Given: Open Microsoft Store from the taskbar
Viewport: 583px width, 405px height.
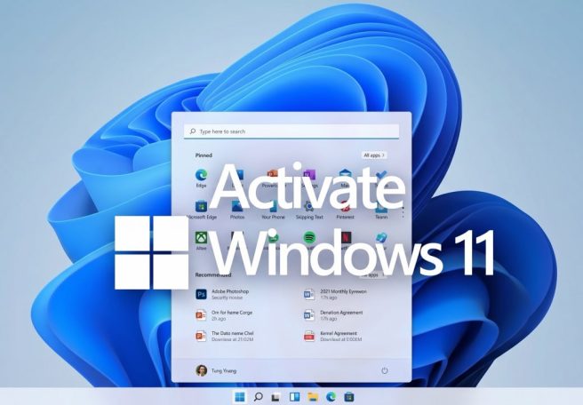Looking at the screenshot, I should pos(348,397).
